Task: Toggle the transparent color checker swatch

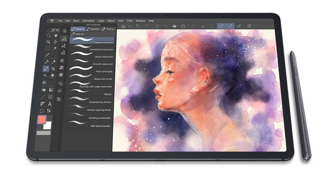Action: click(x=43, y=133)
